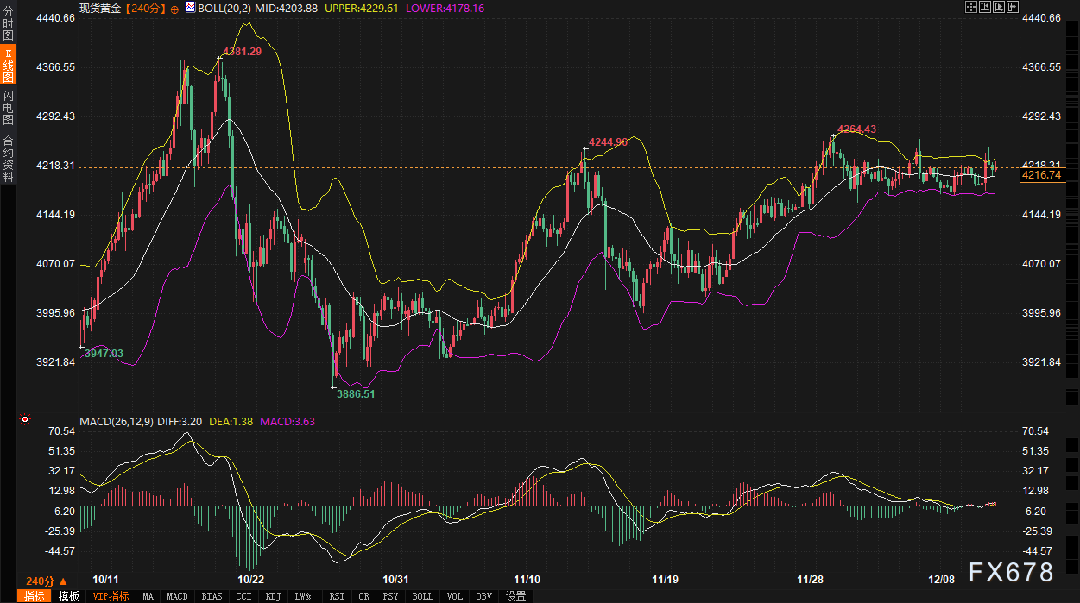Open the VIP指标 indicators list
This screenshot has width=1080, height=603.
(x=110, y=596)
